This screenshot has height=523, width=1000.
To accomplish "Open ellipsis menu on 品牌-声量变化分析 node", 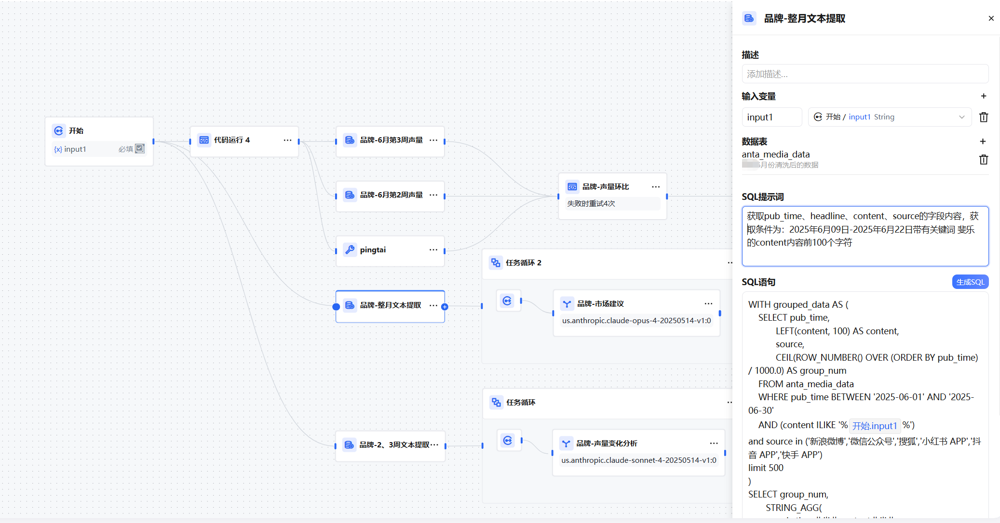I will [714, 443].
